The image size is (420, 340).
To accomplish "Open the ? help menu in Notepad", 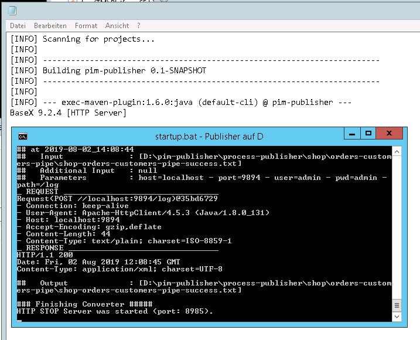I will coord(138,26).
